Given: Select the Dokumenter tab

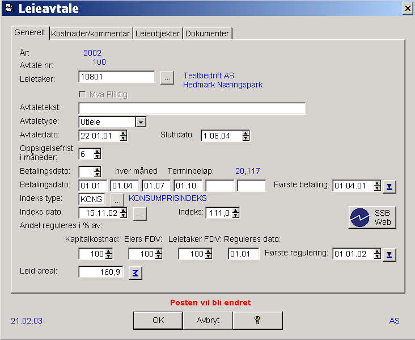Looking at the screenshot, I should coord(207,33).
